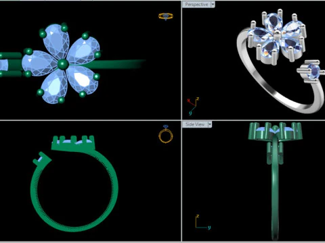
Task: Click the xyz axis indicator in Perspective
Action: point(193,106)
